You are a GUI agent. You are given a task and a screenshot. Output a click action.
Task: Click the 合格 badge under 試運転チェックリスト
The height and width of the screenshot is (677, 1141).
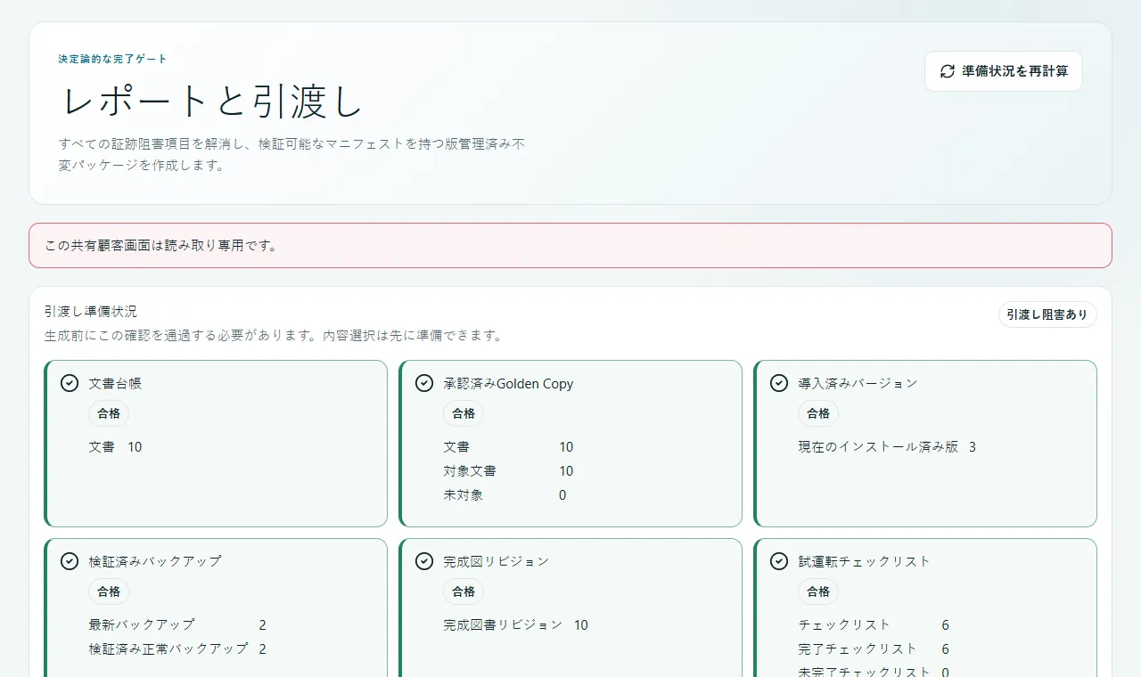pyautogui.click(x=818, y=591)
